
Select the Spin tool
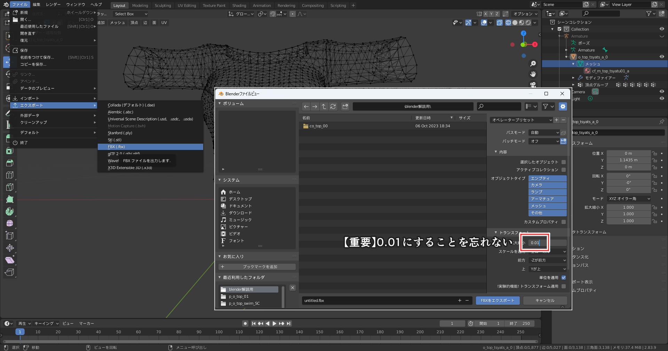(x=10, y=212)
